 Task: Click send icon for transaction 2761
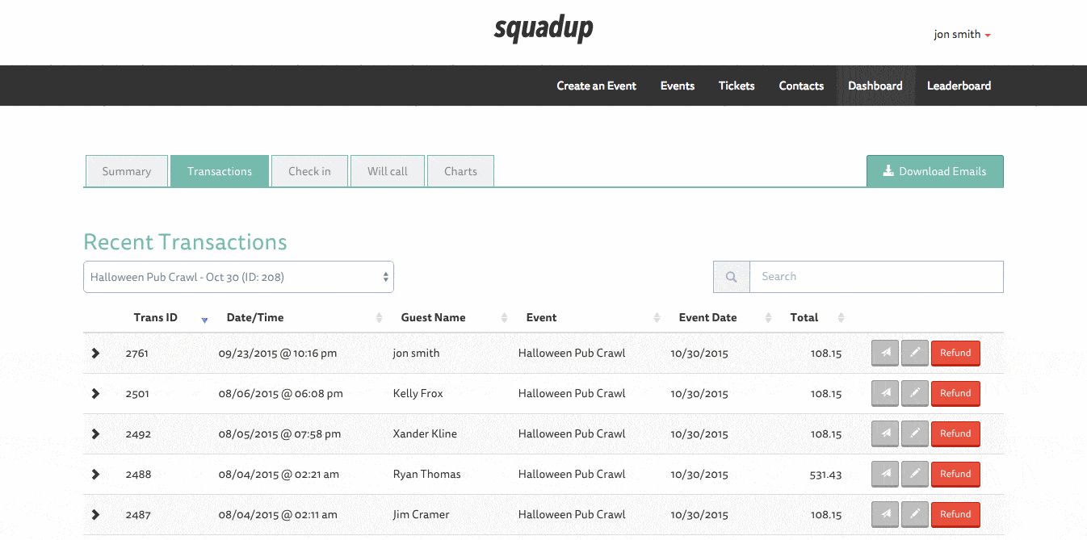click(885, 354)
